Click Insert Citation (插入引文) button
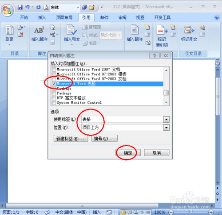This screenshot has height=215, width=222. [x=72, y=35]
